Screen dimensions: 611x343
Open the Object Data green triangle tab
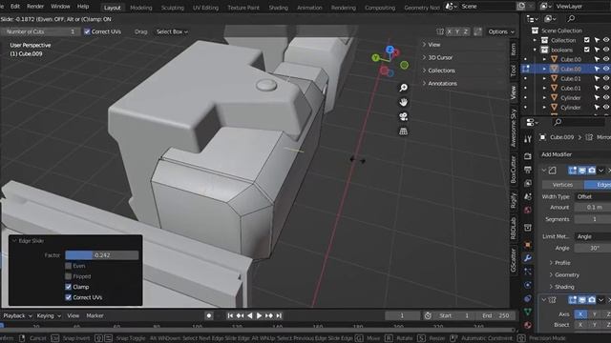click(528, 312)
